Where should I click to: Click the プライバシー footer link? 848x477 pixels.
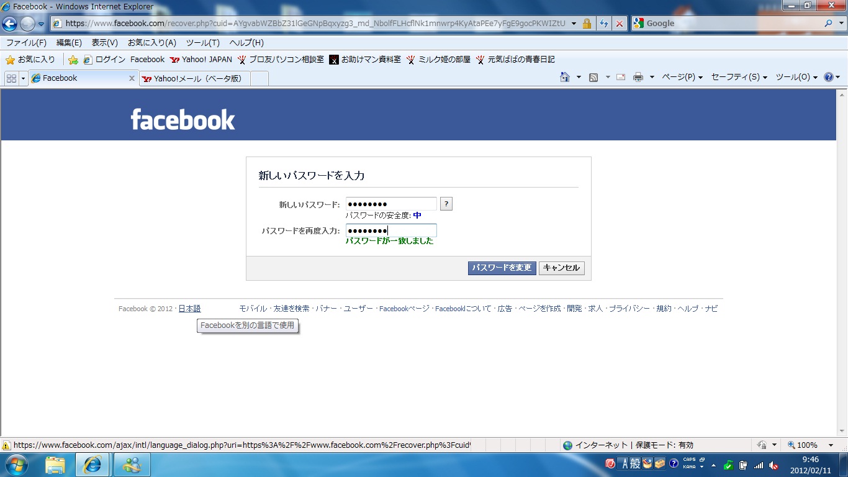[629, 309]
